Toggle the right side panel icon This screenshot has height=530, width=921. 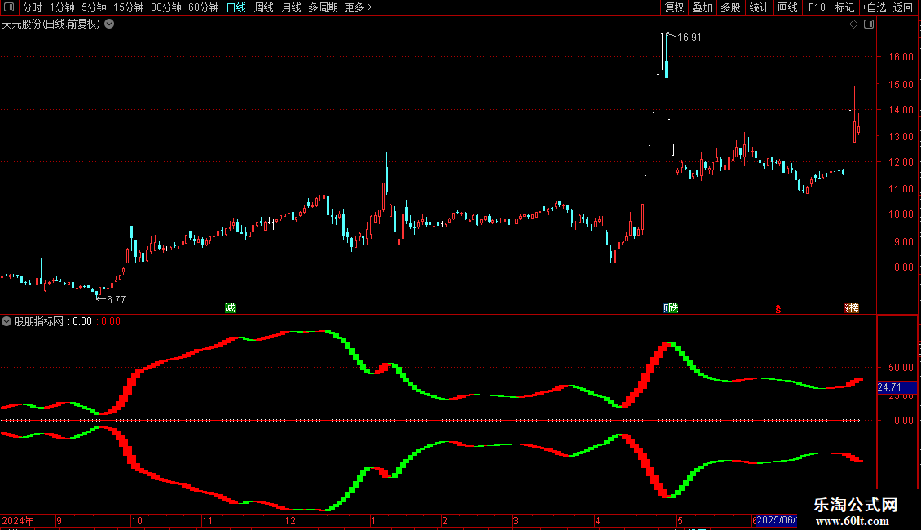pos(869,24)
